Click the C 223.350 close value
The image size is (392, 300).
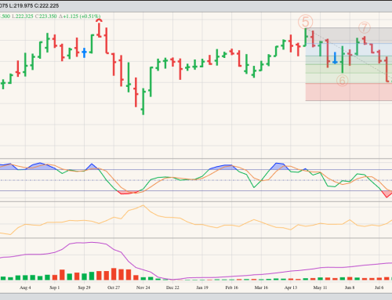tap(45, 16)
